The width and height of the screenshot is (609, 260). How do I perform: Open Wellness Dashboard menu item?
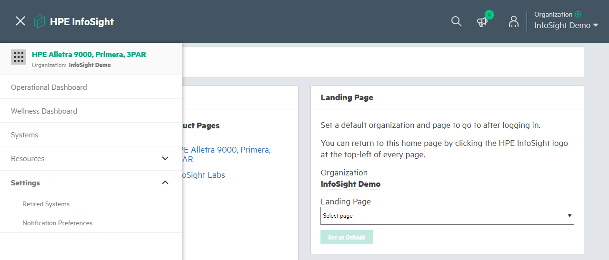point(91,111)
